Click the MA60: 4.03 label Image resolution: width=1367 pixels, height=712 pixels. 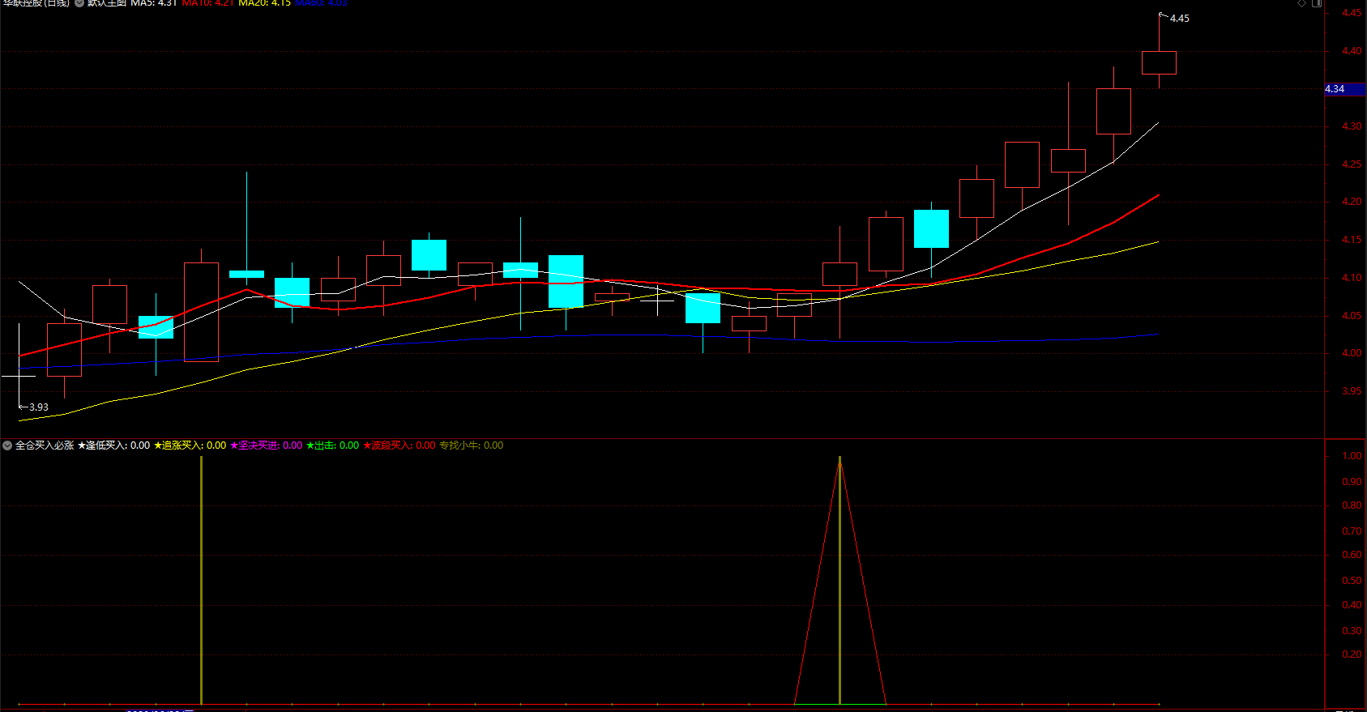321,3
